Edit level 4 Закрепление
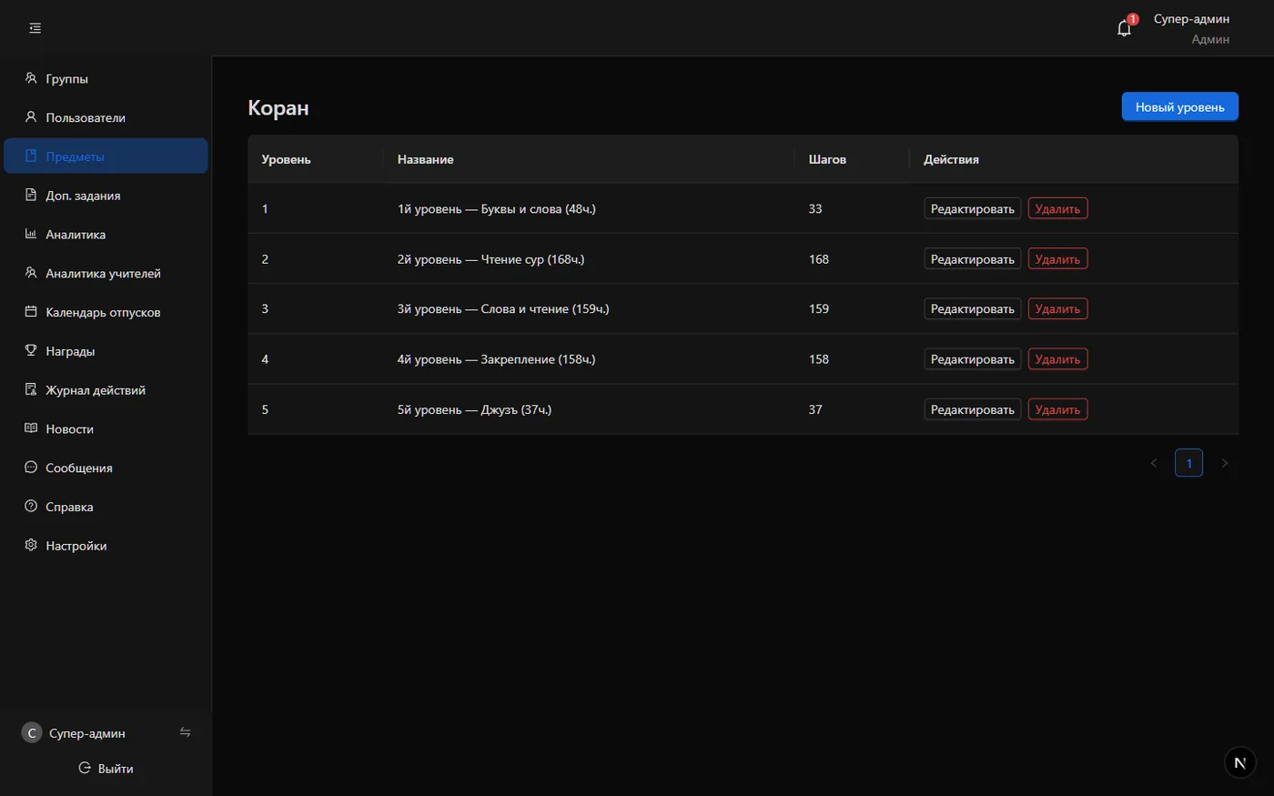 click(x=972, y=358)
